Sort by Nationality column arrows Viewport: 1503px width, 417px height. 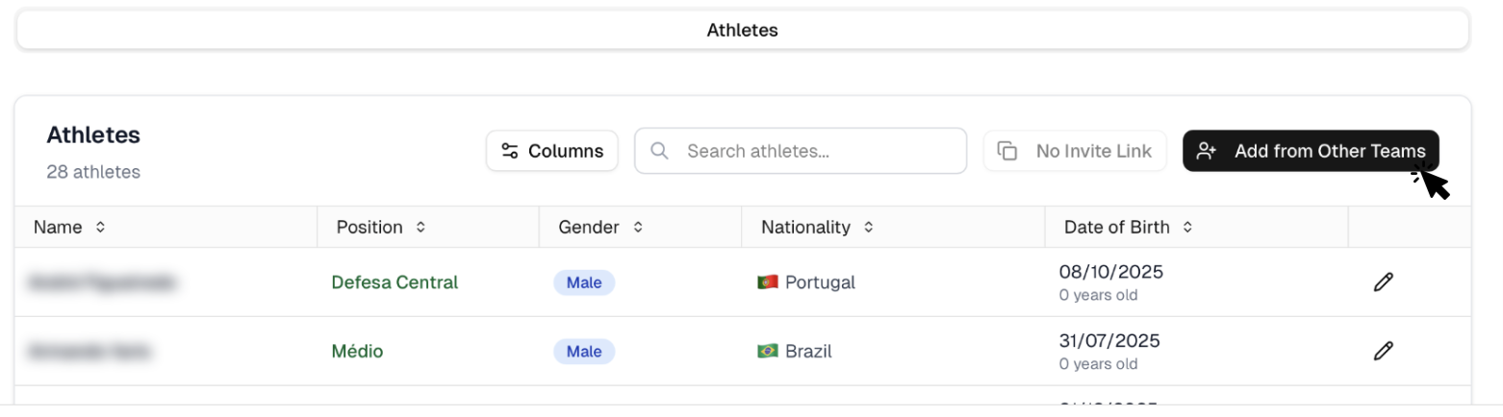868,228
